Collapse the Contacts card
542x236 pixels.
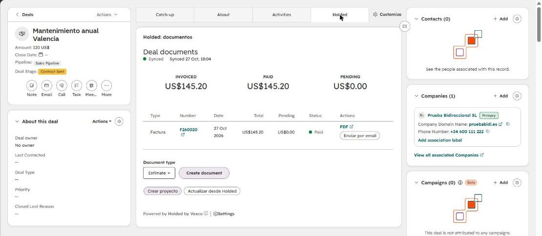(416, 19)
